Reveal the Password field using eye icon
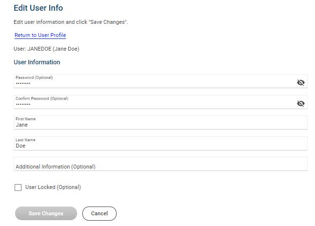Viewport: 315px width, 226px height. point(300,82)
